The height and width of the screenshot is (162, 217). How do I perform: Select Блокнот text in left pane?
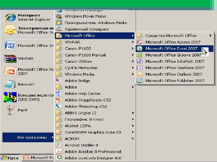click(26, 84)
